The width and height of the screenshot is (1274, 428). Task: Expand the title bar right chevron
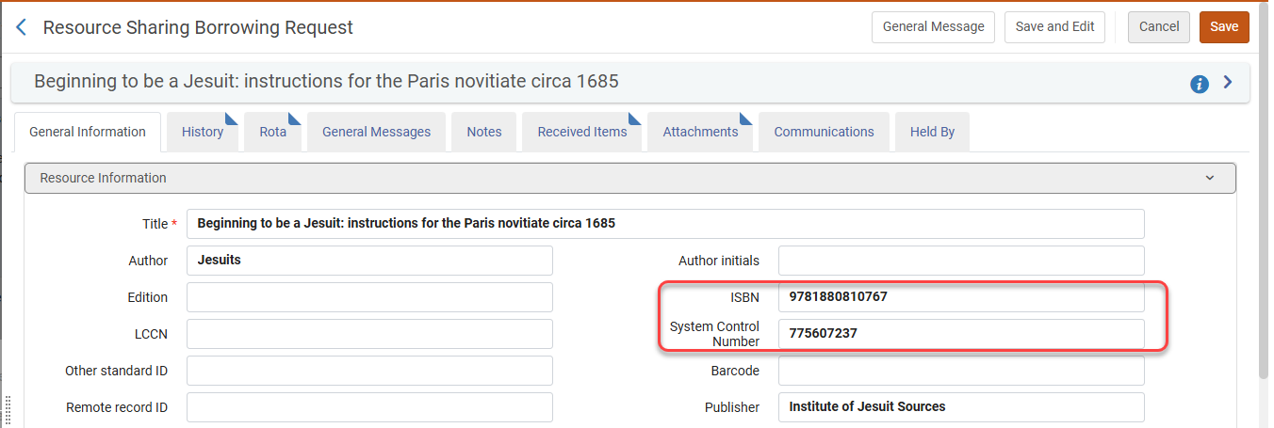coord(1228,83)
